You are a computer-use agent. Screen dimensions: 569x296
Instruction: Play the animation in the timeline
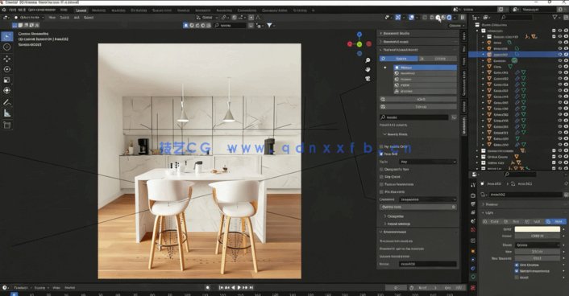(x=239, y=288)
